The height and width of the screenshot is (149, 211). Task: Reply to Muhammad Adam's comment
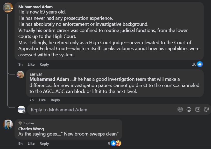point(44,64)
